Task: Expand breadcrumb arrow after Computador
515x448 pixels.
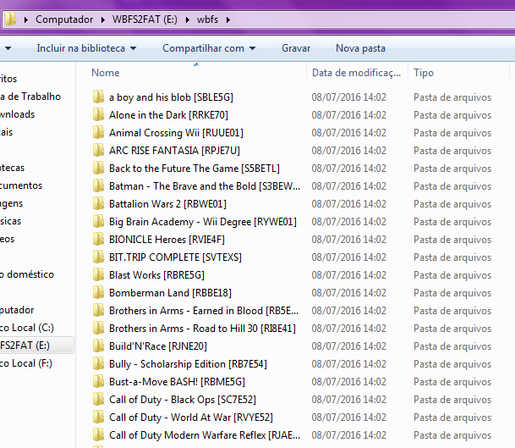Action: tap(104, 19)
